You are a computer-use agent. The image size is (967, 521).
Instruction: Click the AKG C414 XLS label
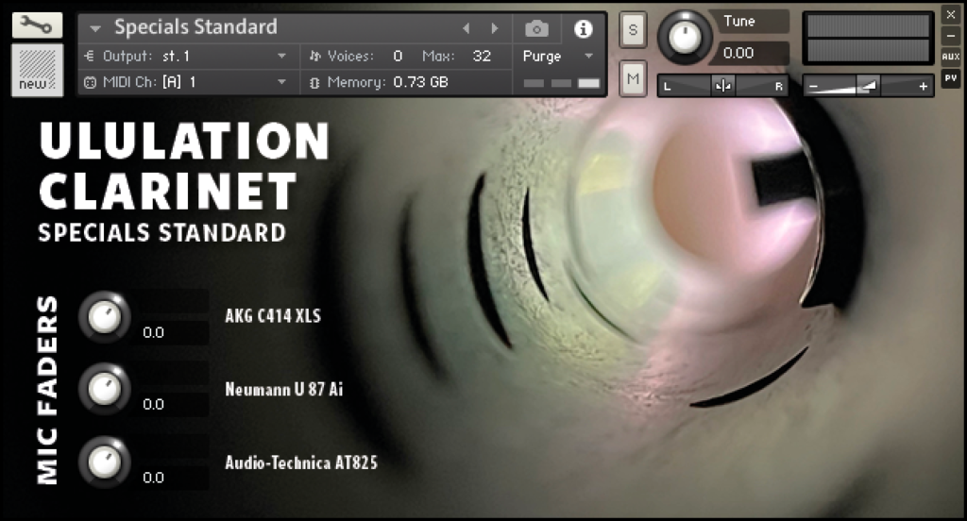273,316
